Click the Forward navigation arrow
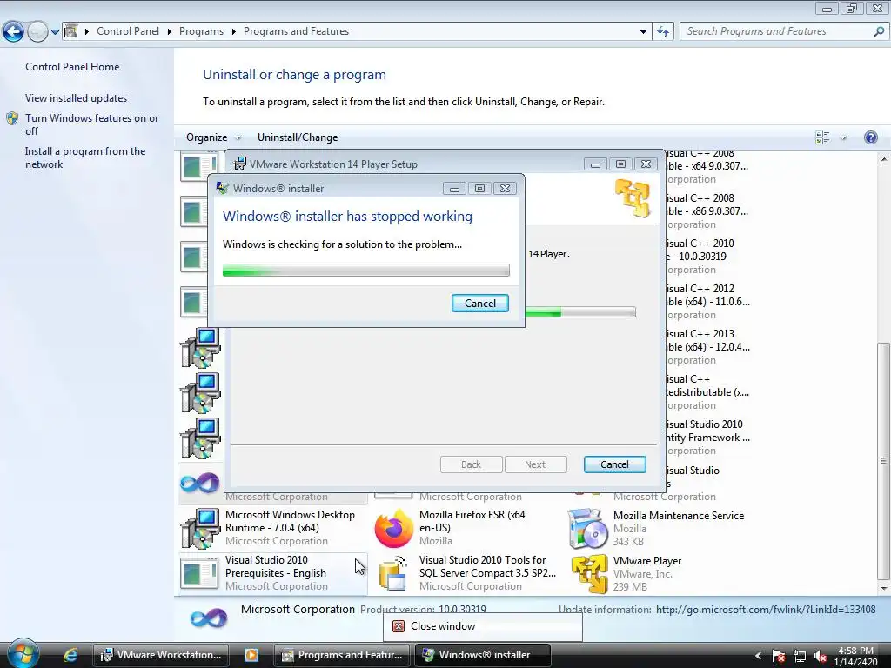Viewport: 891px width, 668px height. pyautogui.click(x=37, y=31)
